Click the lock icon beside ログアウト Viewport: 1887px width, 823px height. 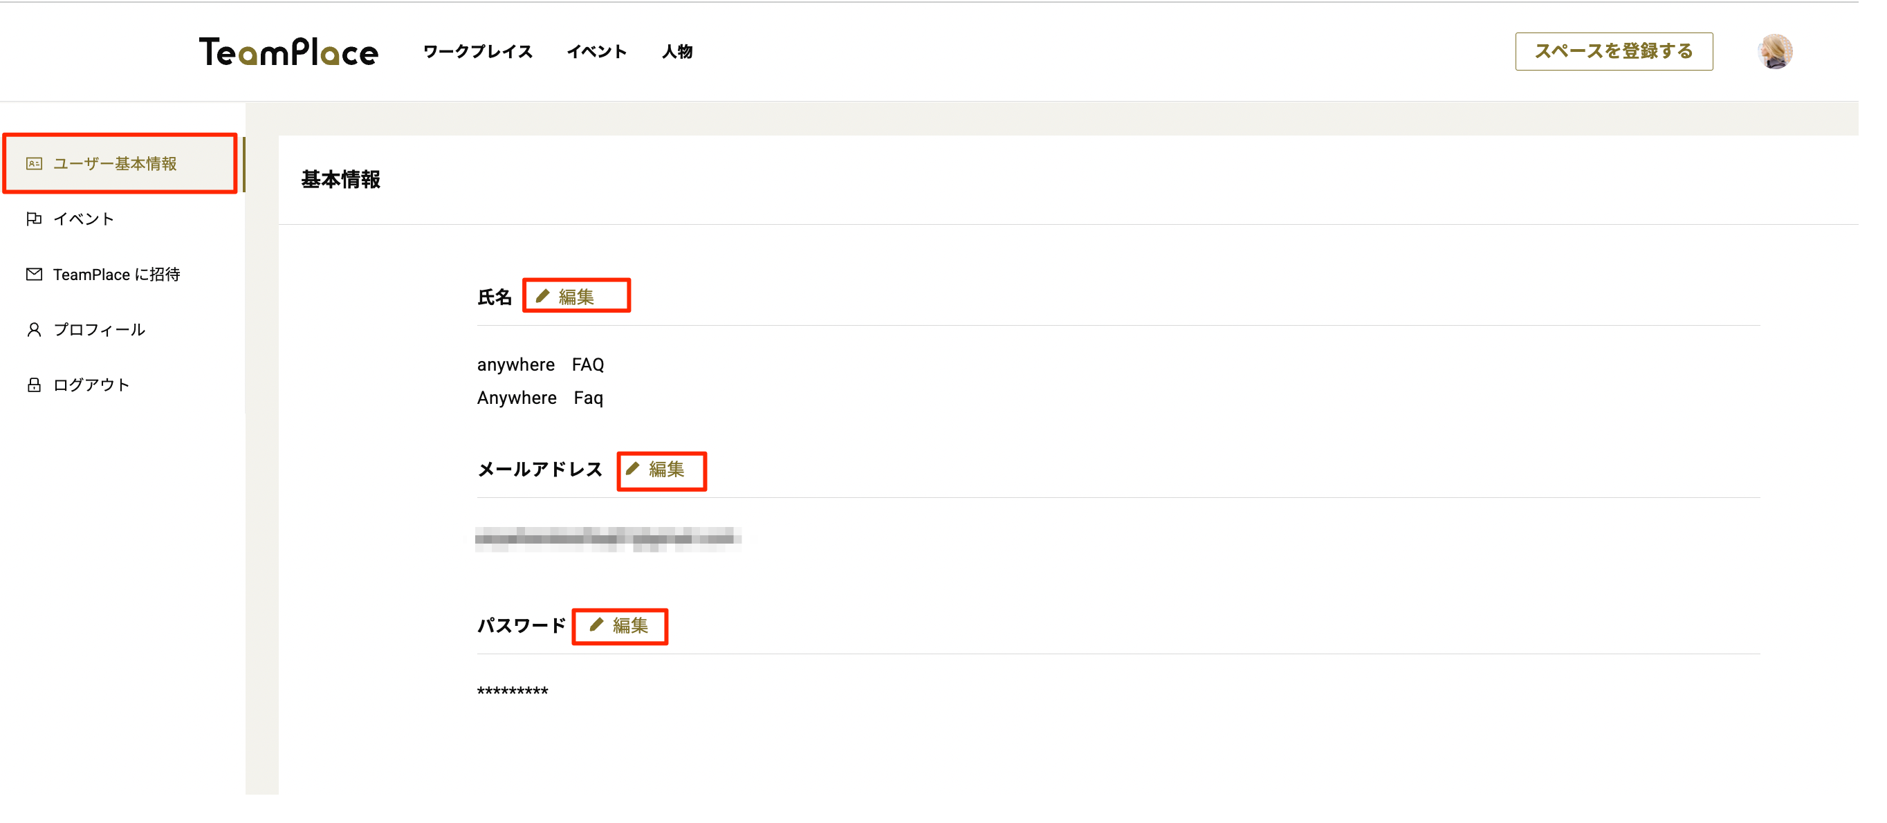tap(34, 385)
